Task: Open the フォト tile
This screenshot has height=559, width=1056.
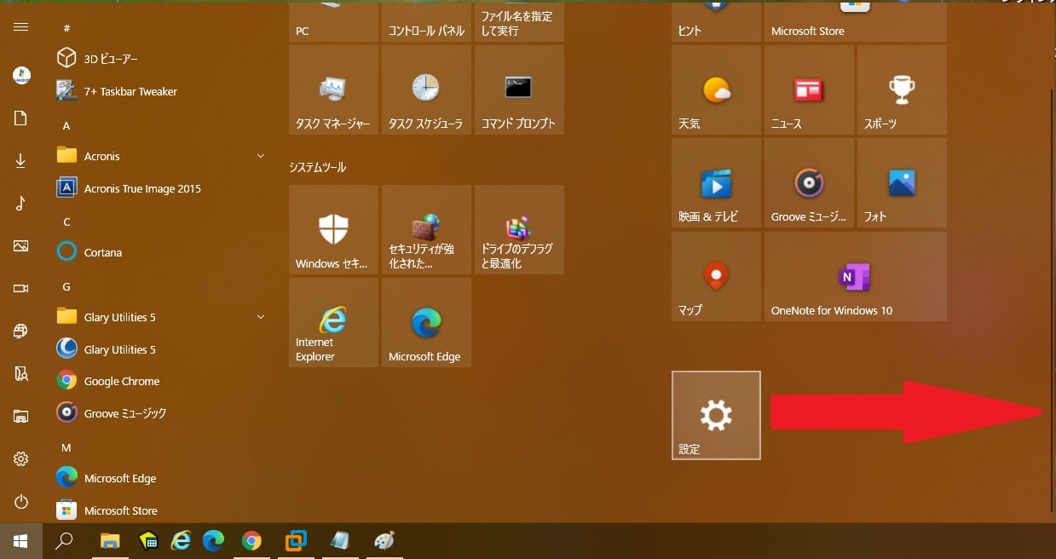Action: [902, 183]
